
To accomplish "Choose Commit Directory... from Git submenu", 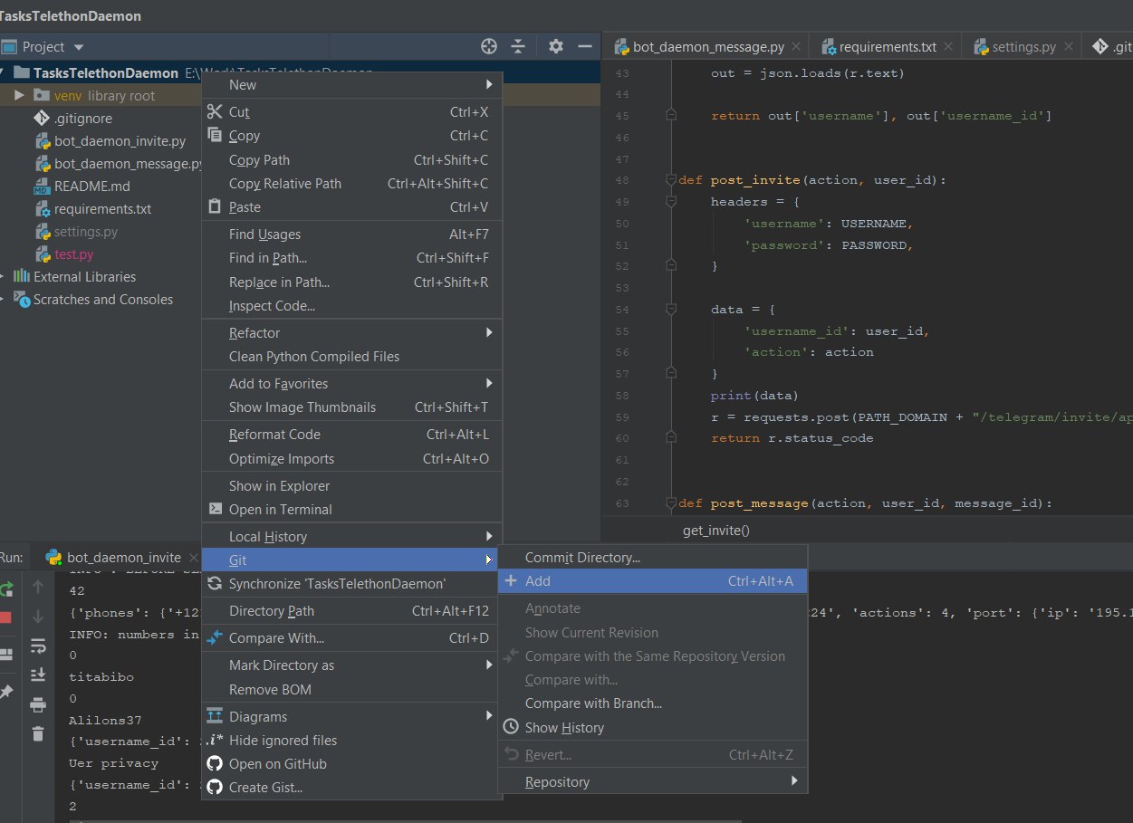I will click(582, 558).
